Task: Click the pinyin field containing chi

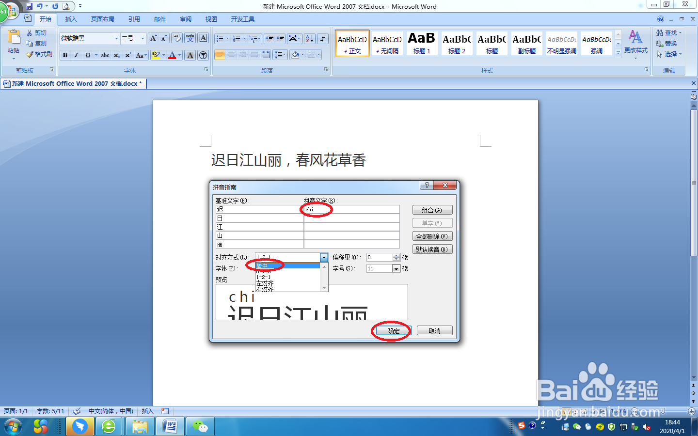Action: [x=352, y=209]
